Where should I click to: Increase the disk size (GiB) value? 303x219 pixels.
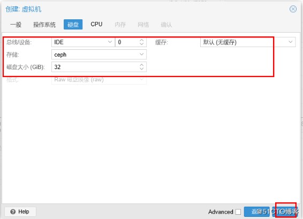pos(142,65)
